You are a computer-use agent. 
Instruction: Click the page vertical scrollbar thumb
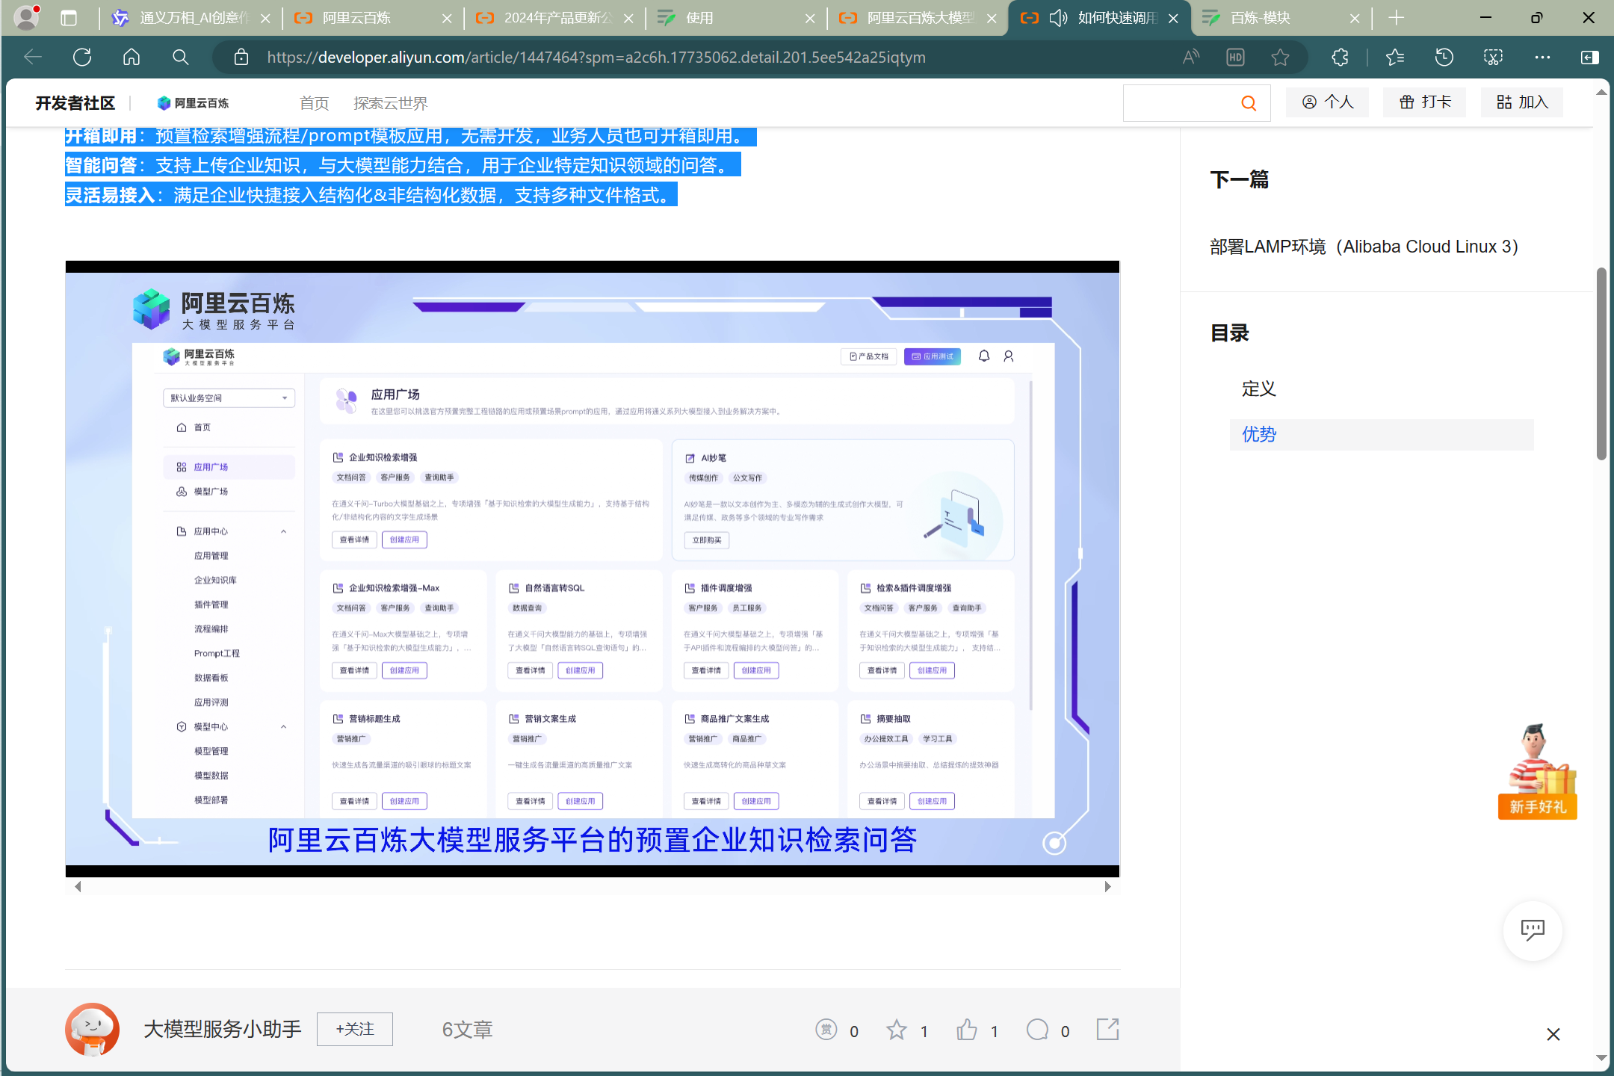(x=1601, y=363)
